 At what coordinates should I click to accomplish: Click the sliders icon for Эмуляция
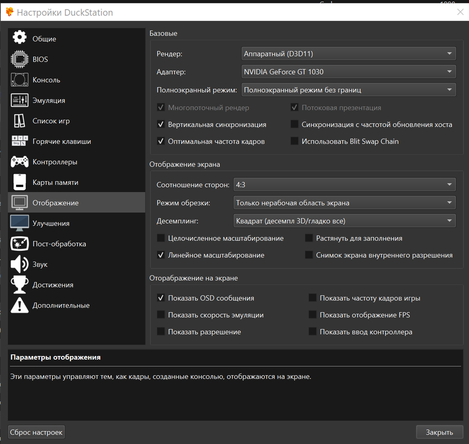[x=19, y=100]
